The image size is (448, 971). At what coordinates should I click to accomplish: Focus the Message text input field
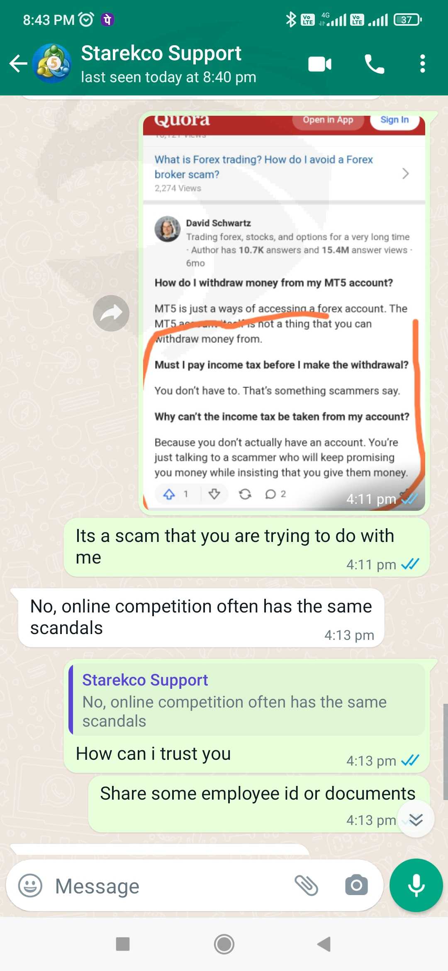[x=170, y=886]
